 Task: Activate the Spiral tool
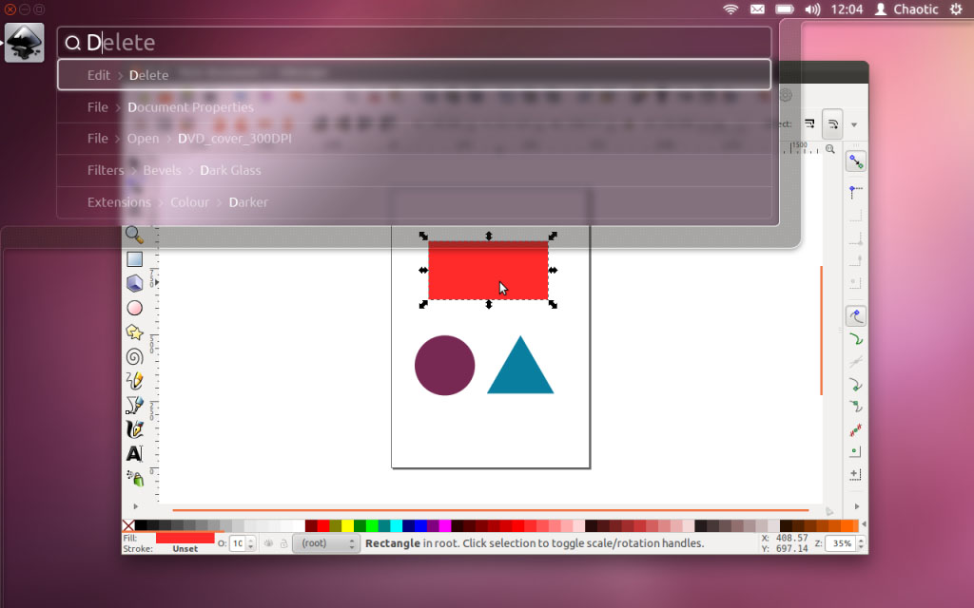134,357
